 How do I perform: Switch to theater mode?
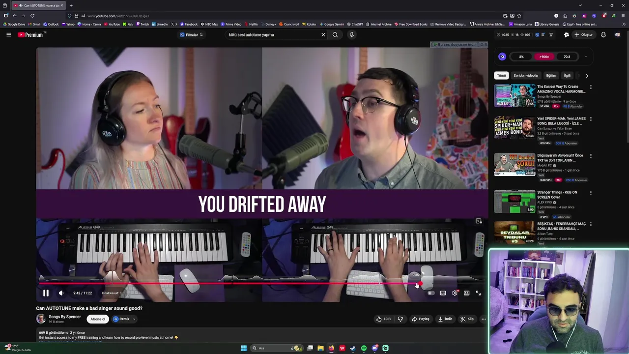pyautogui.click(x=466, y=293)
